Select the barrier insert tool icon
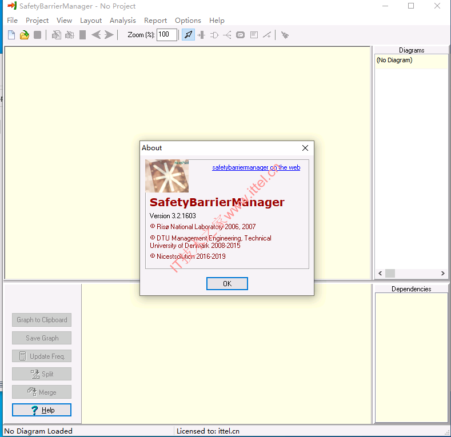Viewport: 451px width, 437px height. pyautogui.click(x=201, y=35)
